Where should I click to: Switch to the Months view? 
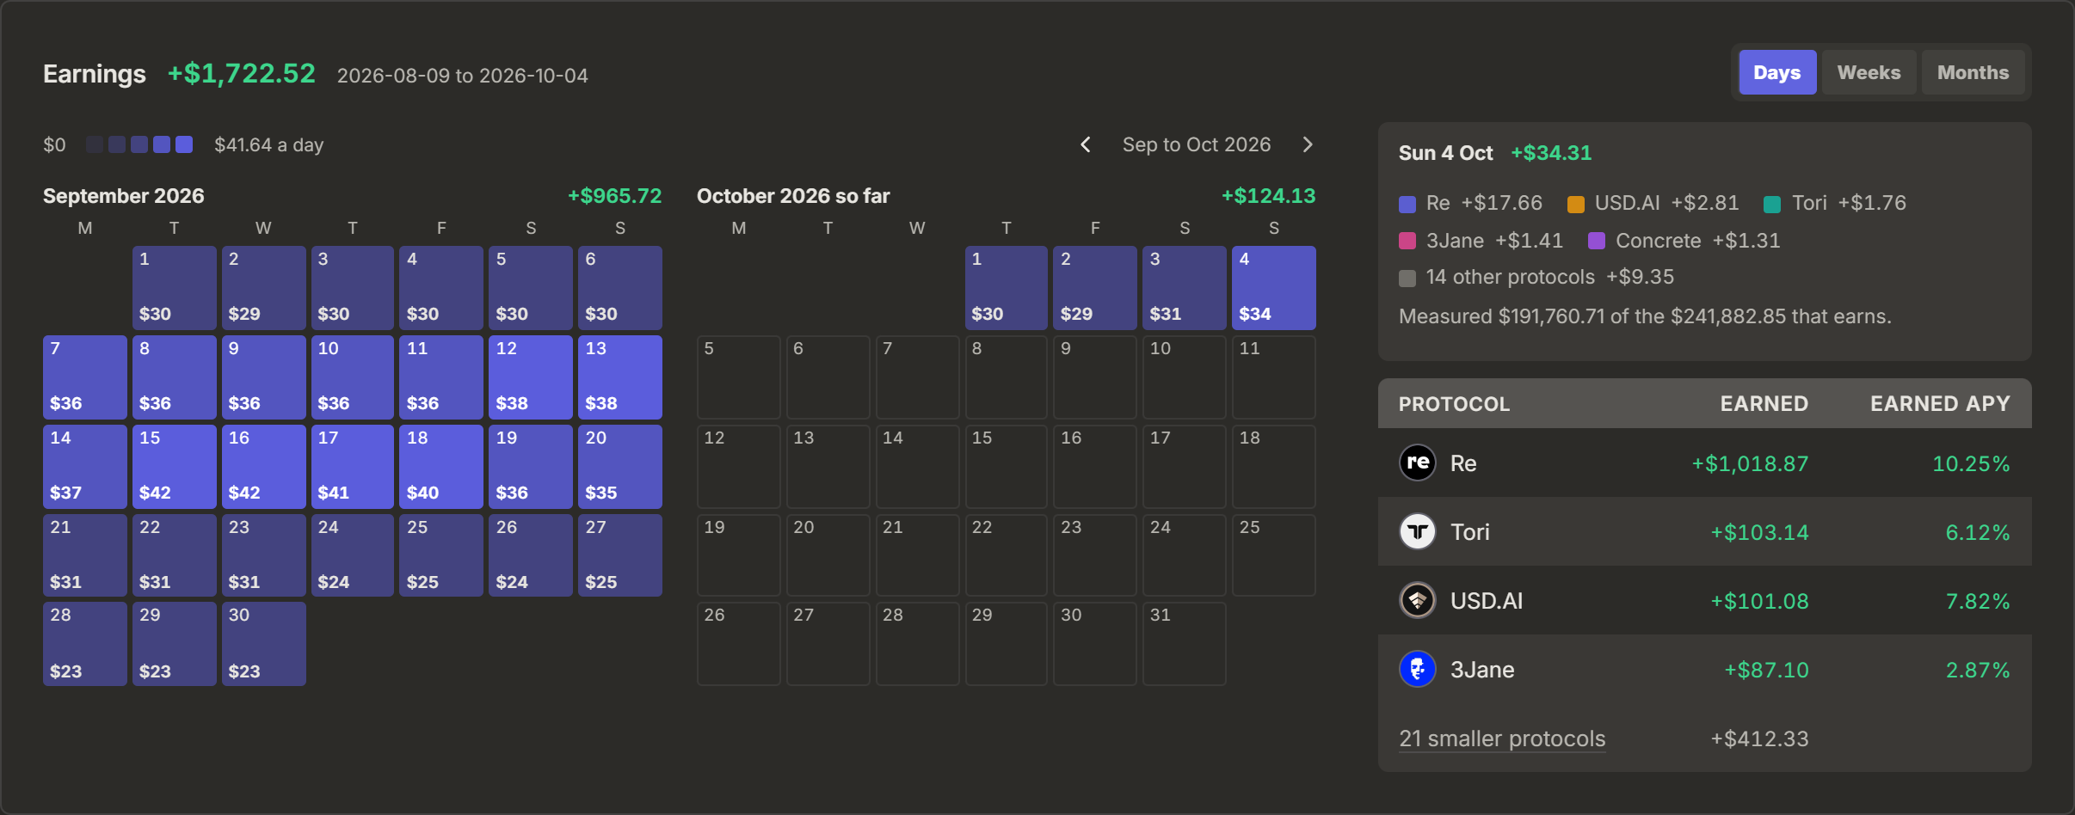(x=1973, y=72)
